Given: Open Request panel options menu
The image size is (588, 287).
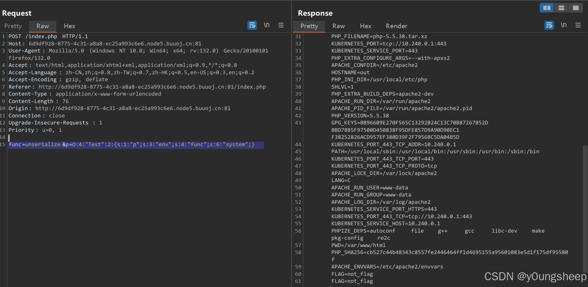Looking at the screenshot, I should point(281,25).
